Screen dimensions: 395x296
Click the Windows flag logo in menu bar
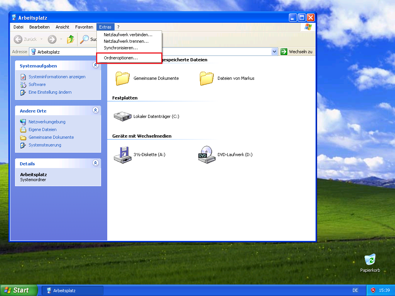point(308,27)
